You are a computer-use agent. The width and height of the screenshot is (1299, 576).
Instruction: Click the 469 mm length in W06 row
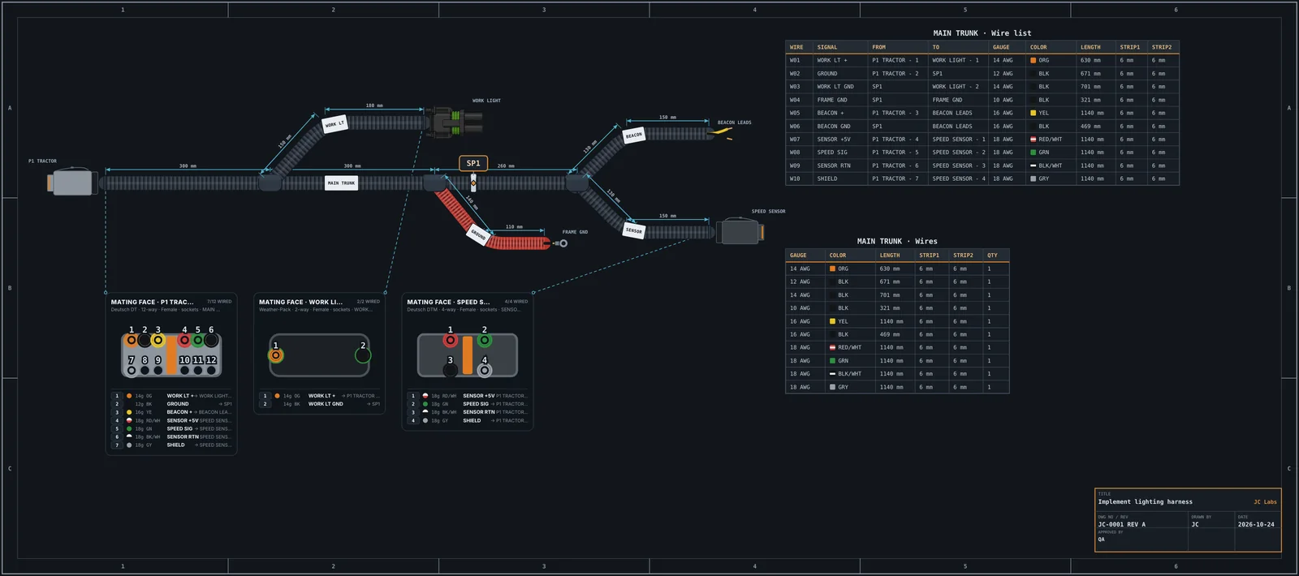click(1090, 126)
